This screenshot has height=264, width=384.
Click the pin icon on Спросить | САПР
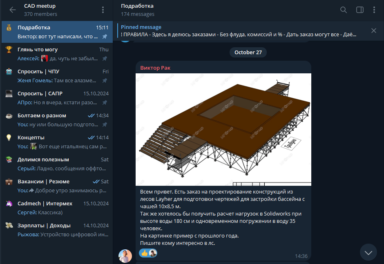tap(105, 103)
